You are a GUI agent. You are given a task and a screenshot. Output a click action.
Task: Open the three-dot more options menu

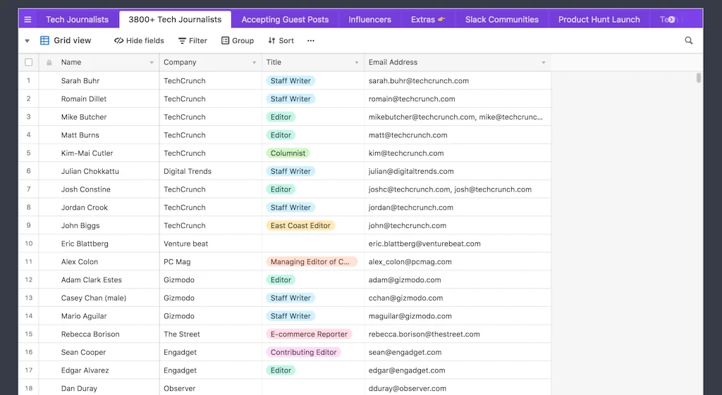(x=311, y=40)
